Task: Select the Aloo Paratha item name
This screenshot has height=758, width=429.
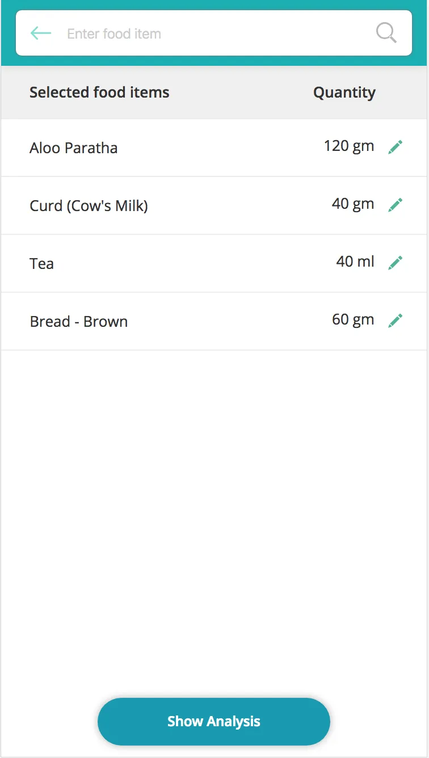Action: [74, 148]
